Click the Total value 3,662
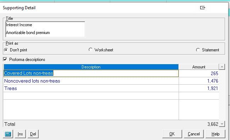 (213, 124)
